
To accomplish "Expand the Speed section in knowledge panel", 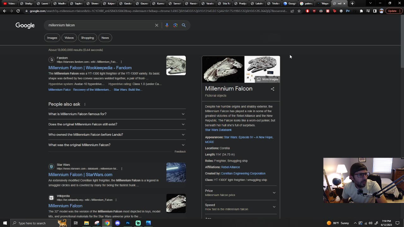I will click(241, 207).
